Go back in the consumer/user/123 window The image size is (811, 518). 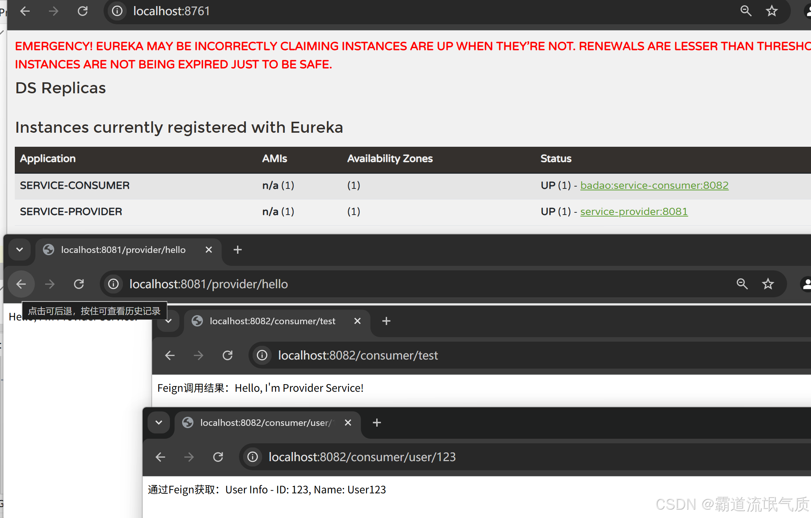tap(160, 457)
